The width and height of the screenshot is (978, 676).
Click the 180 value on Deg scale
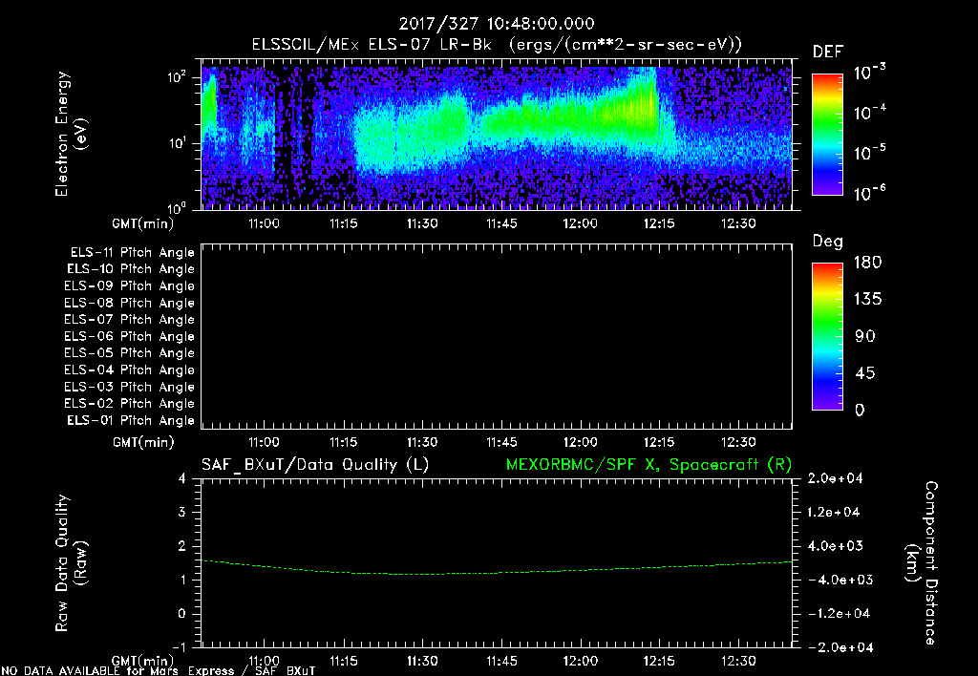tap(867, 262)
